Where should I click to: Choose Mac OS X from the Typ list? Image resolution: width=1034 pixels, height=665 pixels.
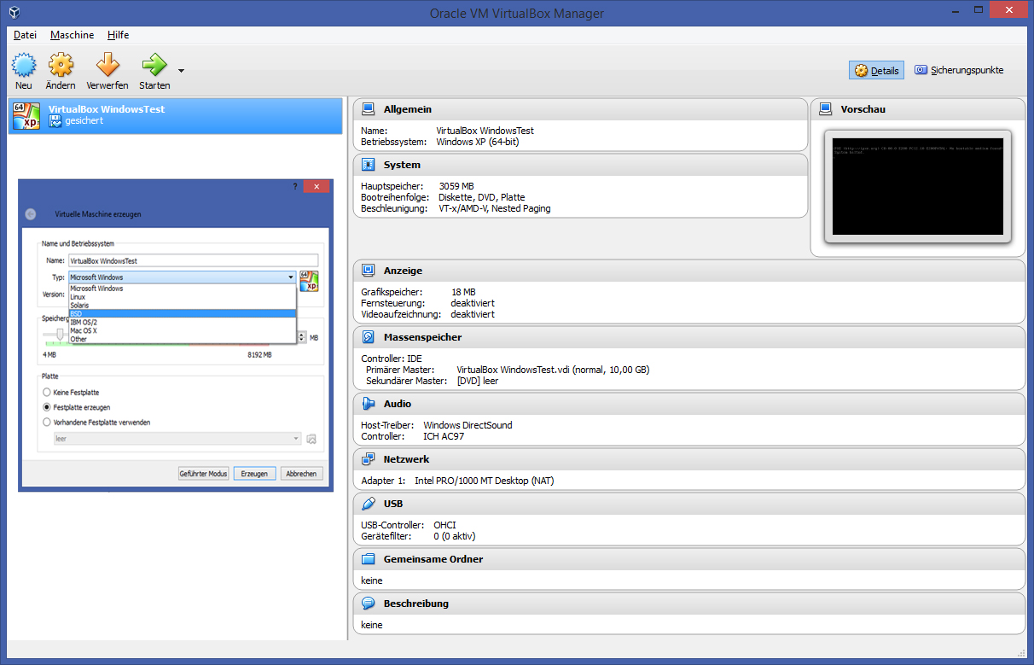(182, 330)
